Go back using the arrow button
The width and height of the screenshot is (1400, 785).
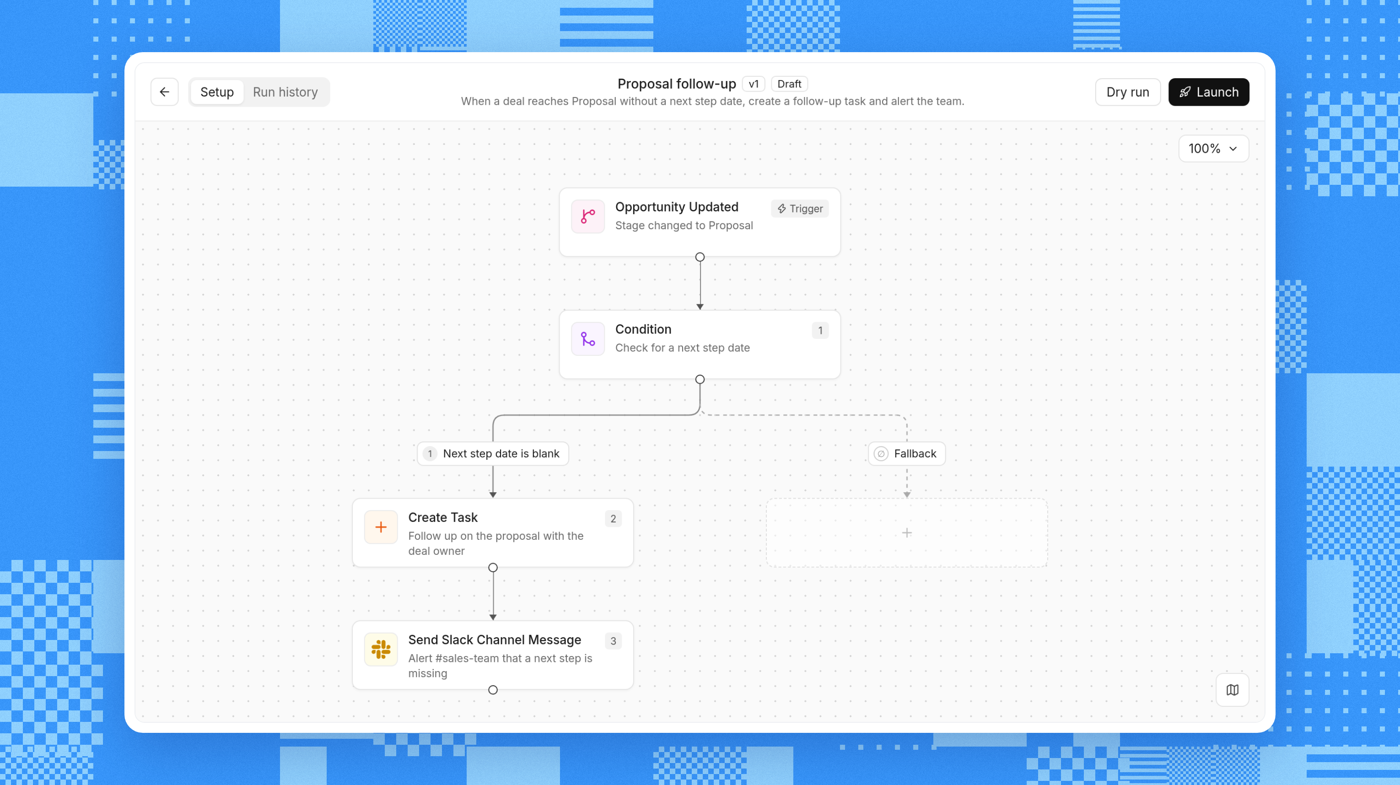click(164, 92)
